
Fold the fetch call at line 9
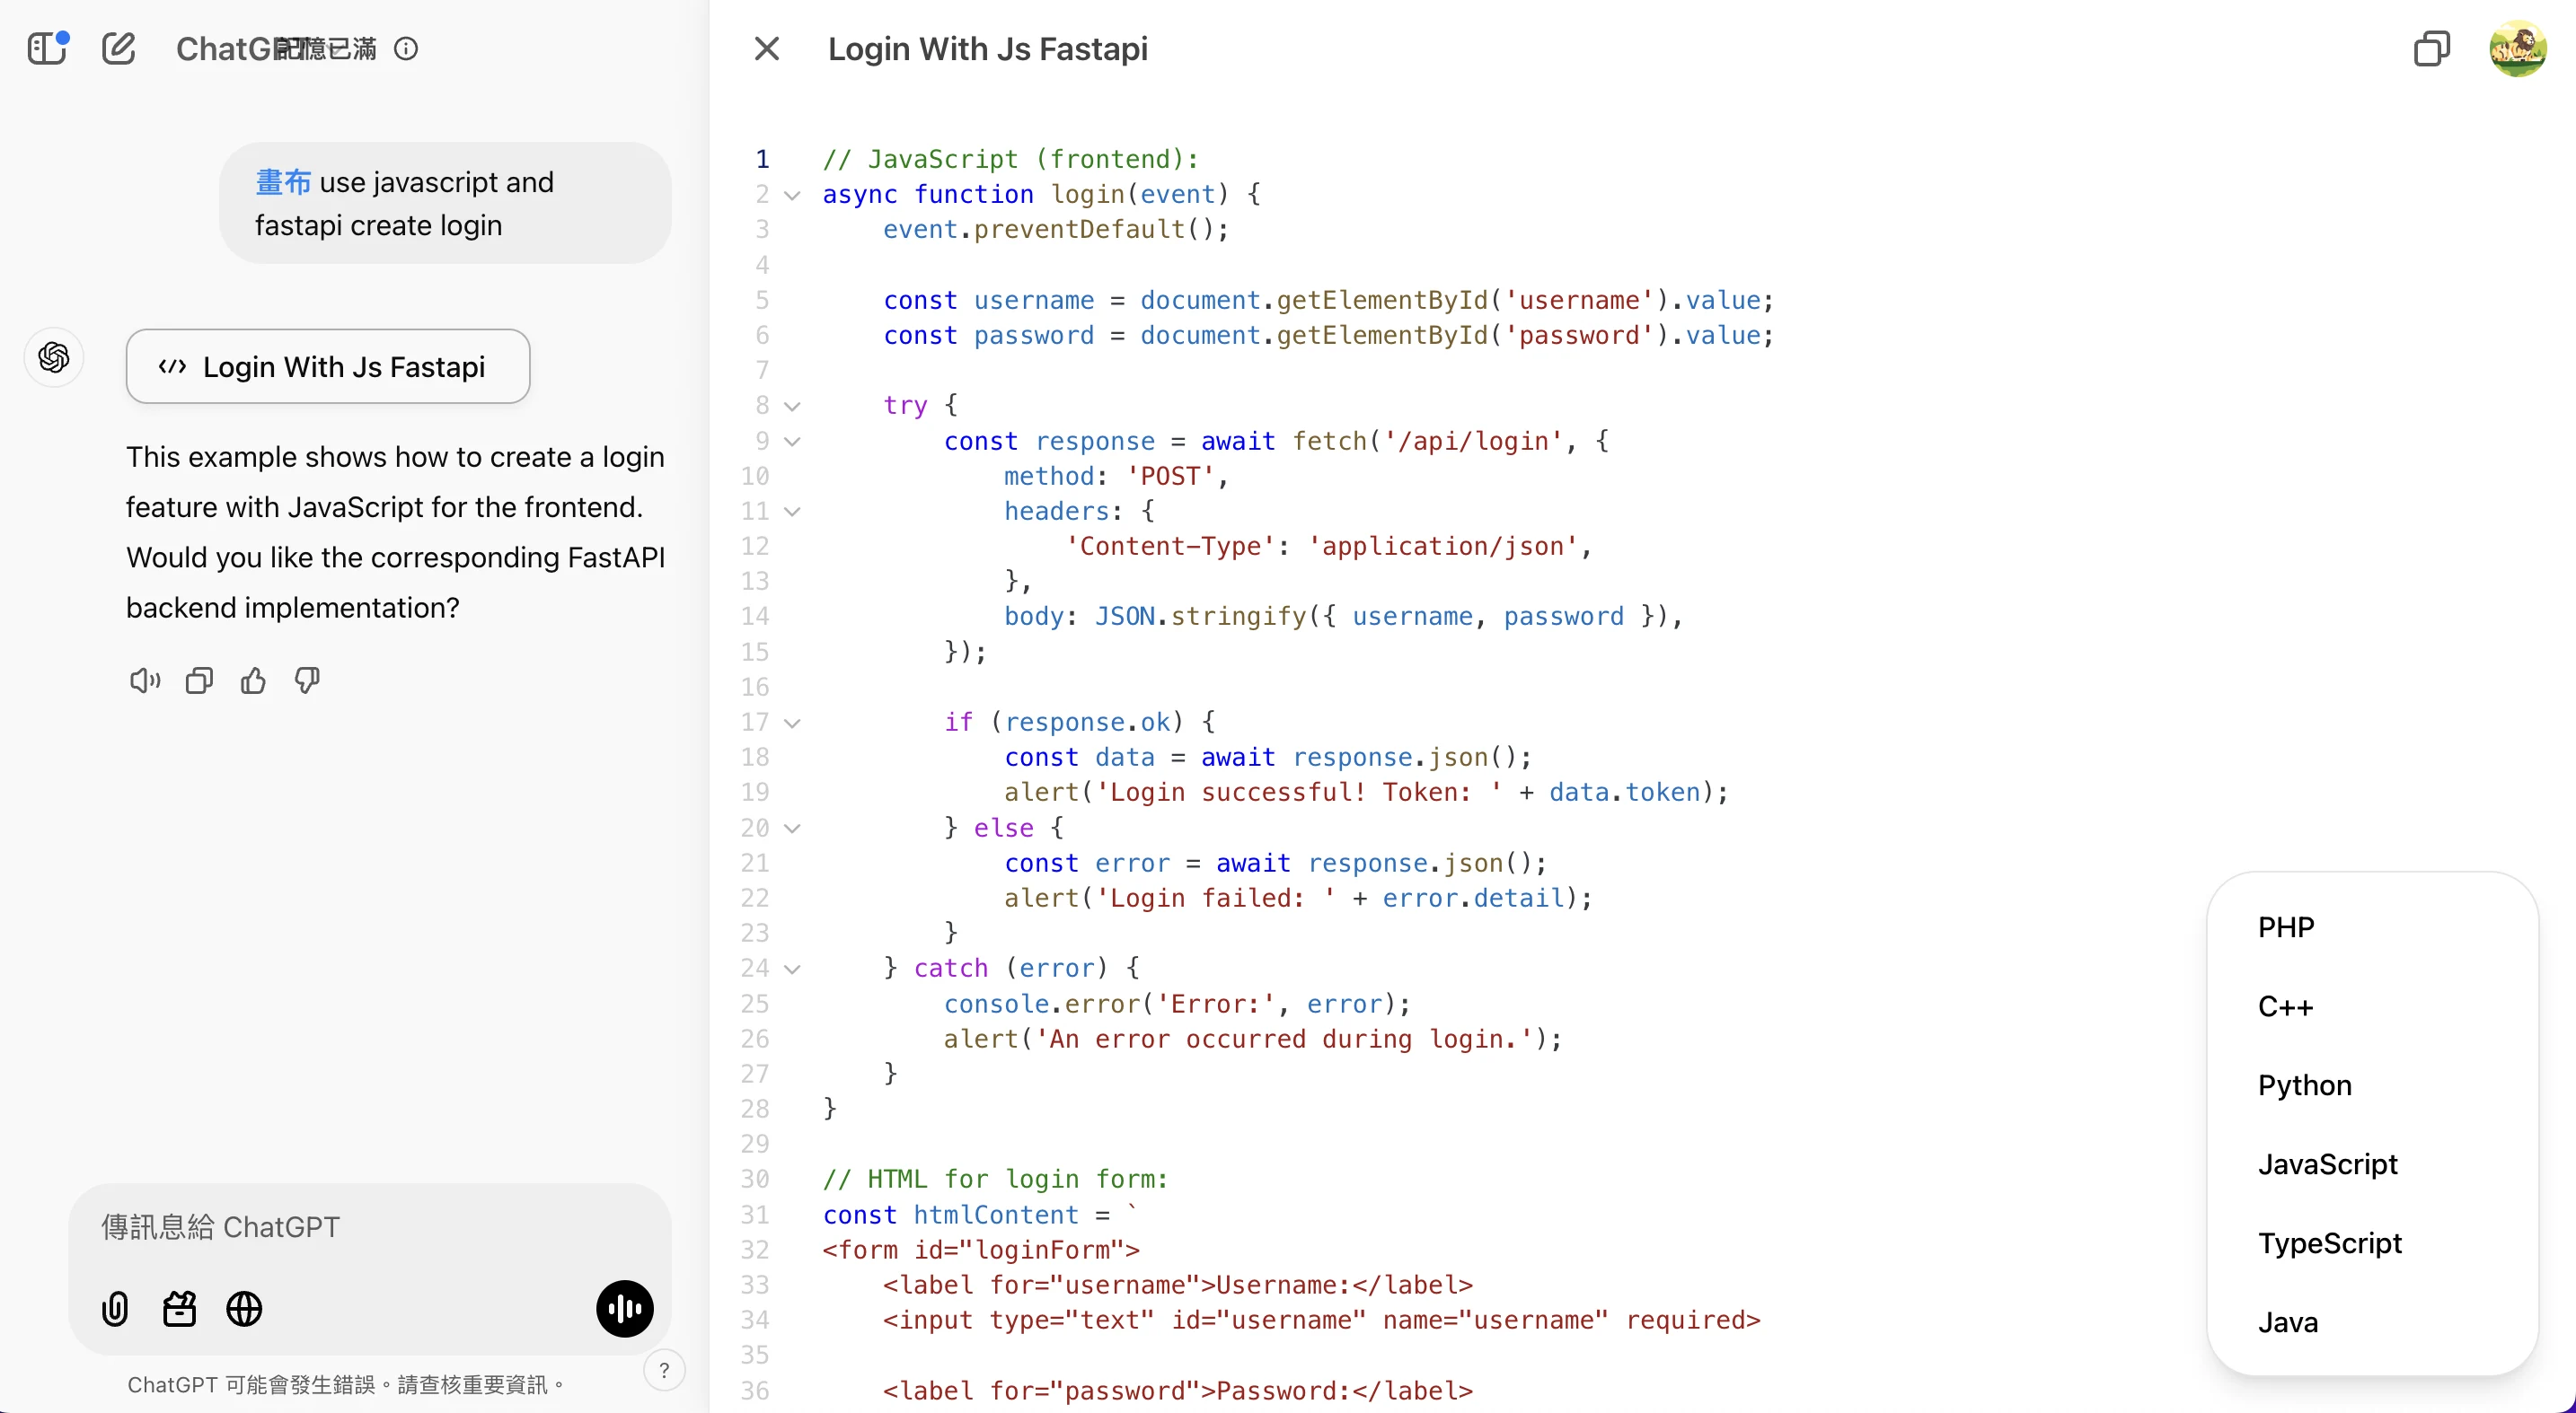tap(792, 441)
